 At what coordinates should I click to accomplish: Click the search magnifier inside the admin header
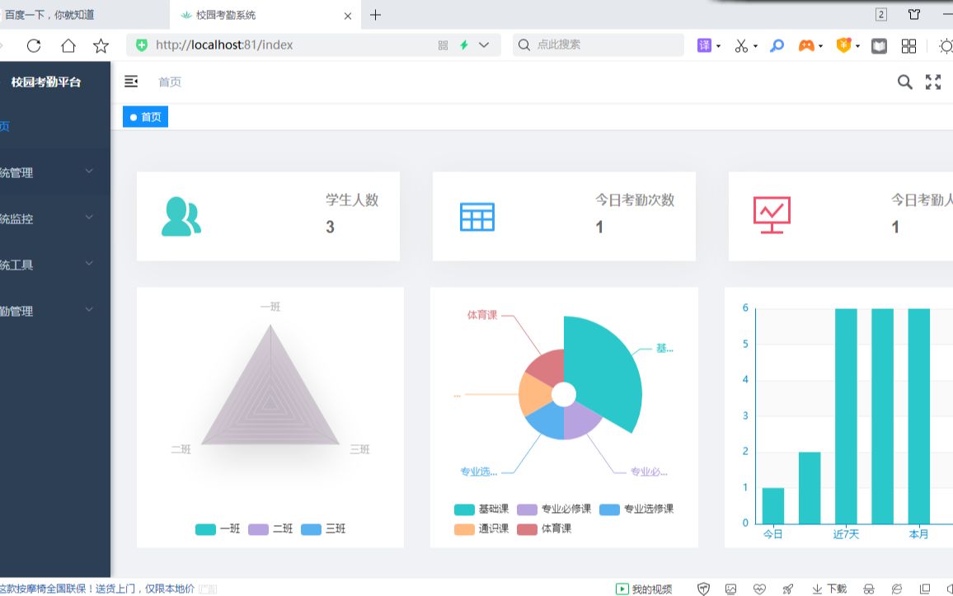point(904,82)
